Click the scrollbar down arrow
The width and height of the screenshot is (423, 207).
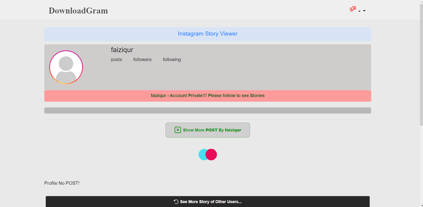421,205
